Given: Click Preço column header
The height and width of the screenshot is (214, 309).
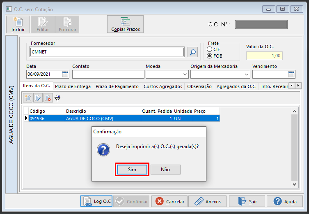Looking at the screenshot, I should click(206, 111).
